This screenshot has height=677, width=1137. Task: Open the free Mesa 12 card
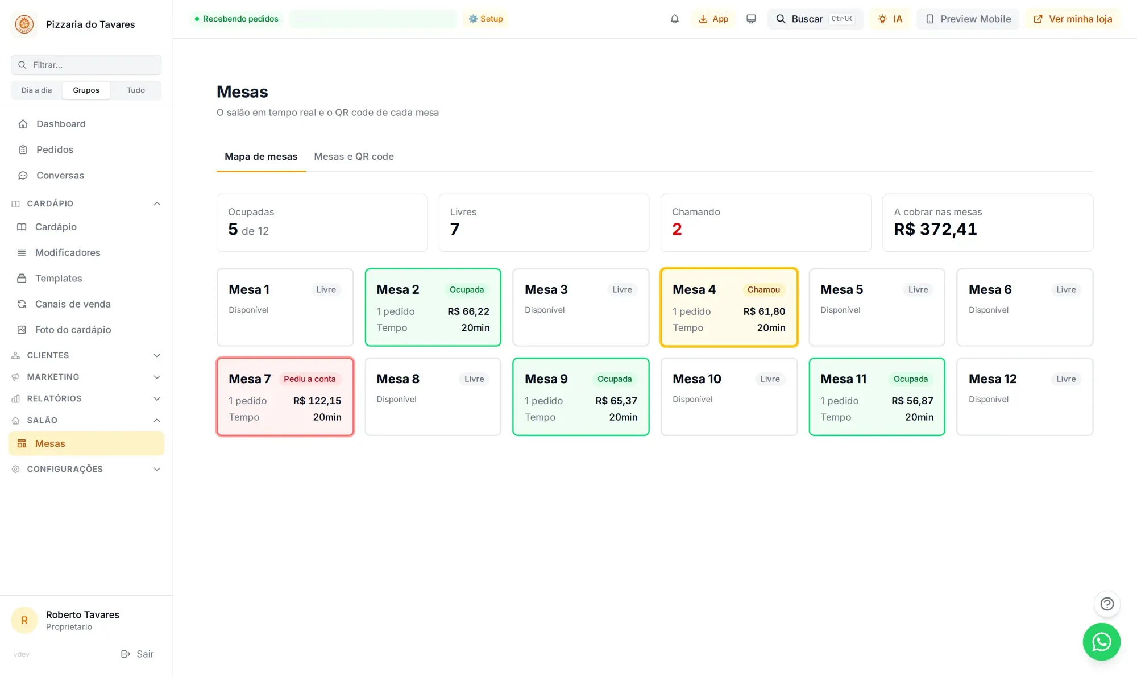point(1024,397)
